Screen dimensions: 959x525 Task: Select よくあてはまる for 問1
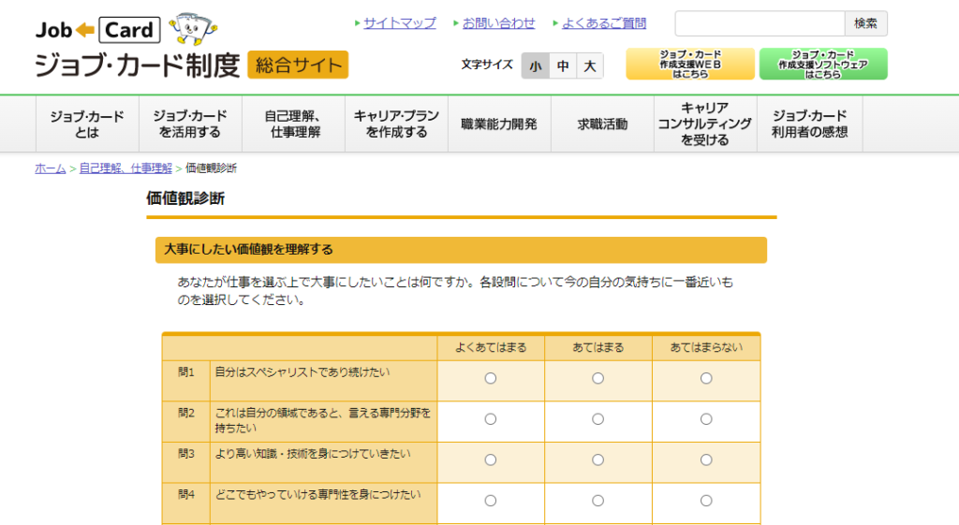[x=491, y=378]
